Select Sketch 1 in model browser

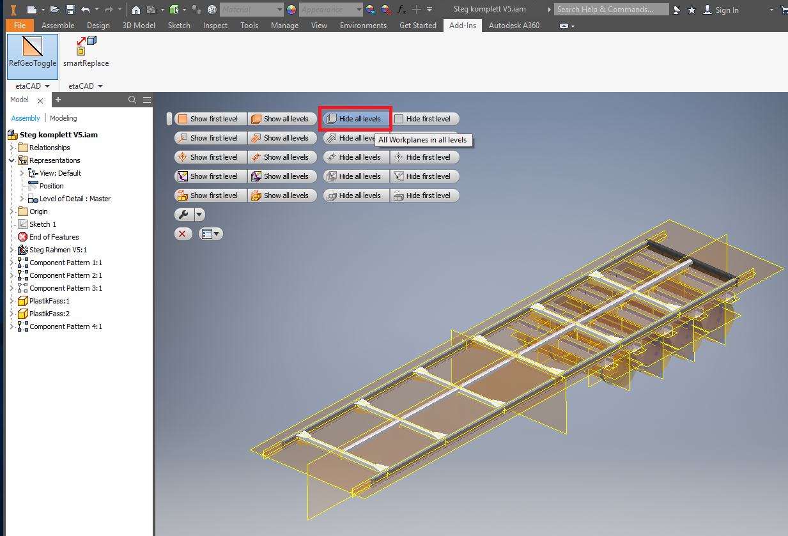pos(43,224)
